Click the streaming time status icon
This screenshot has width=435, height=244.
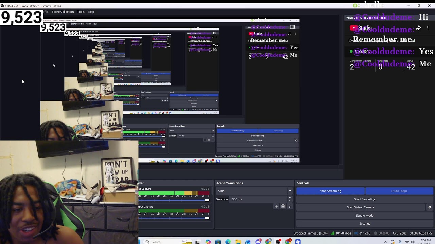356,233
